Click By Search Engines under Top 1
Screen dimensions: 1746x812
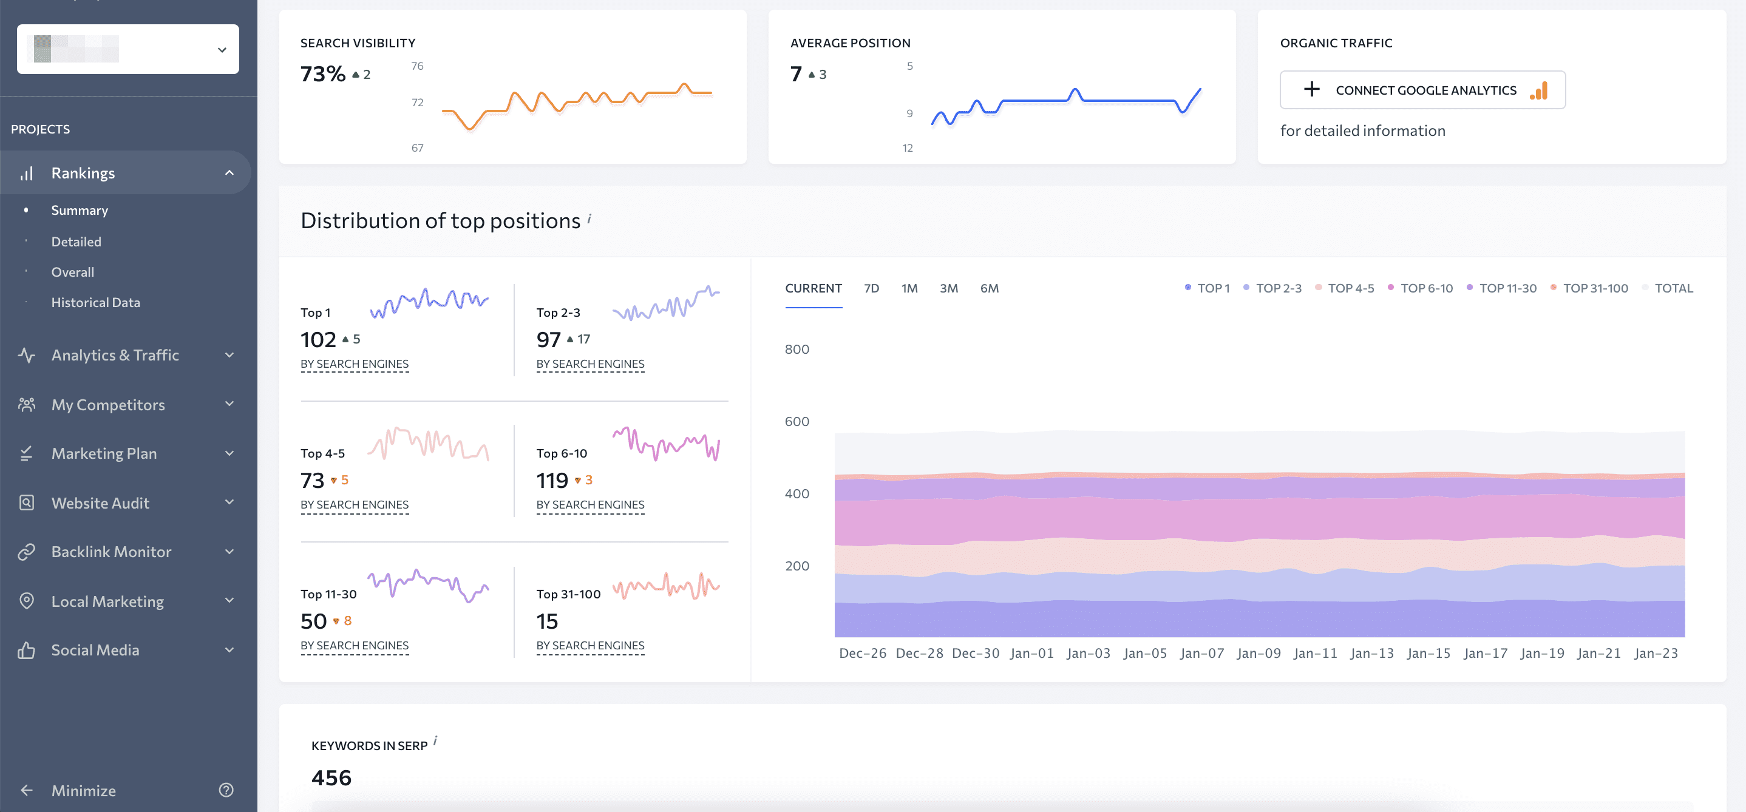355,365
